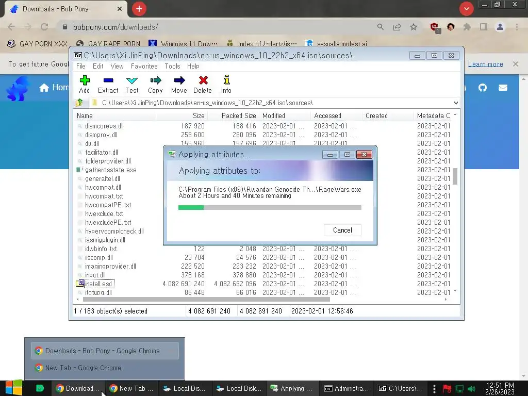Click the 7-Zip horizontal scrollbar
Image resolution: width=528 pixels, height=396 pixels.
coord(206,299)
